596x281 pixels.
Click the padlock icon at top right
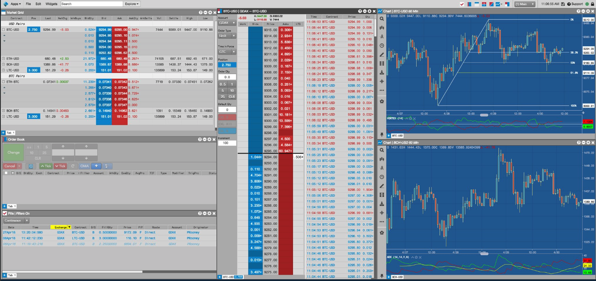pos(593,4)
